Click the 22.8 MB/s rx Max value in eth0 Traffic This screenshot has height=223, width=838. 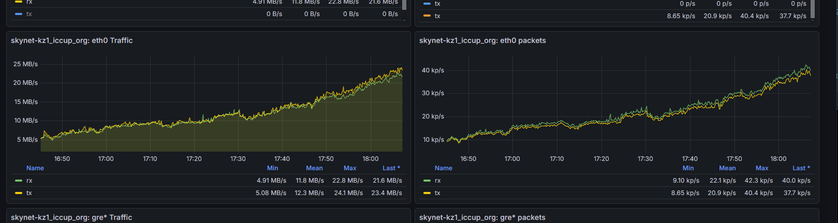point(347,181)
